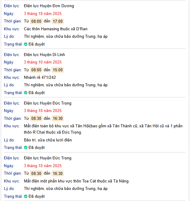Viewport: 190px width, 201px height.
Task: Click the Toa Cát outage area description
Action: point(76,181)
